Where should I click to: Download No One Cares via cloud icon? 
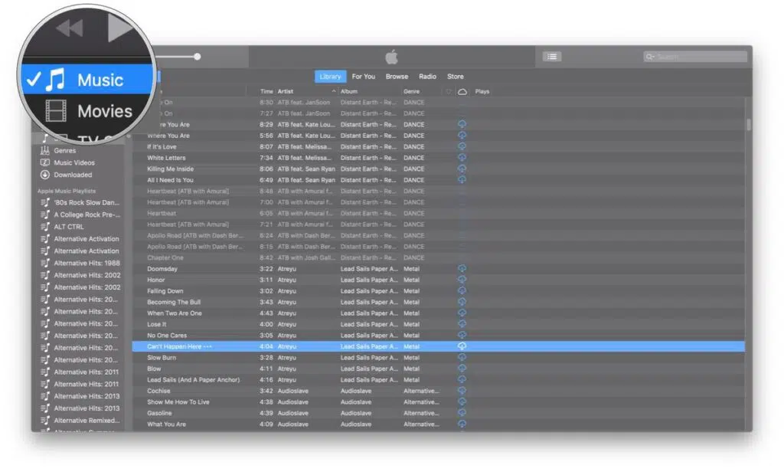[462, 336]
